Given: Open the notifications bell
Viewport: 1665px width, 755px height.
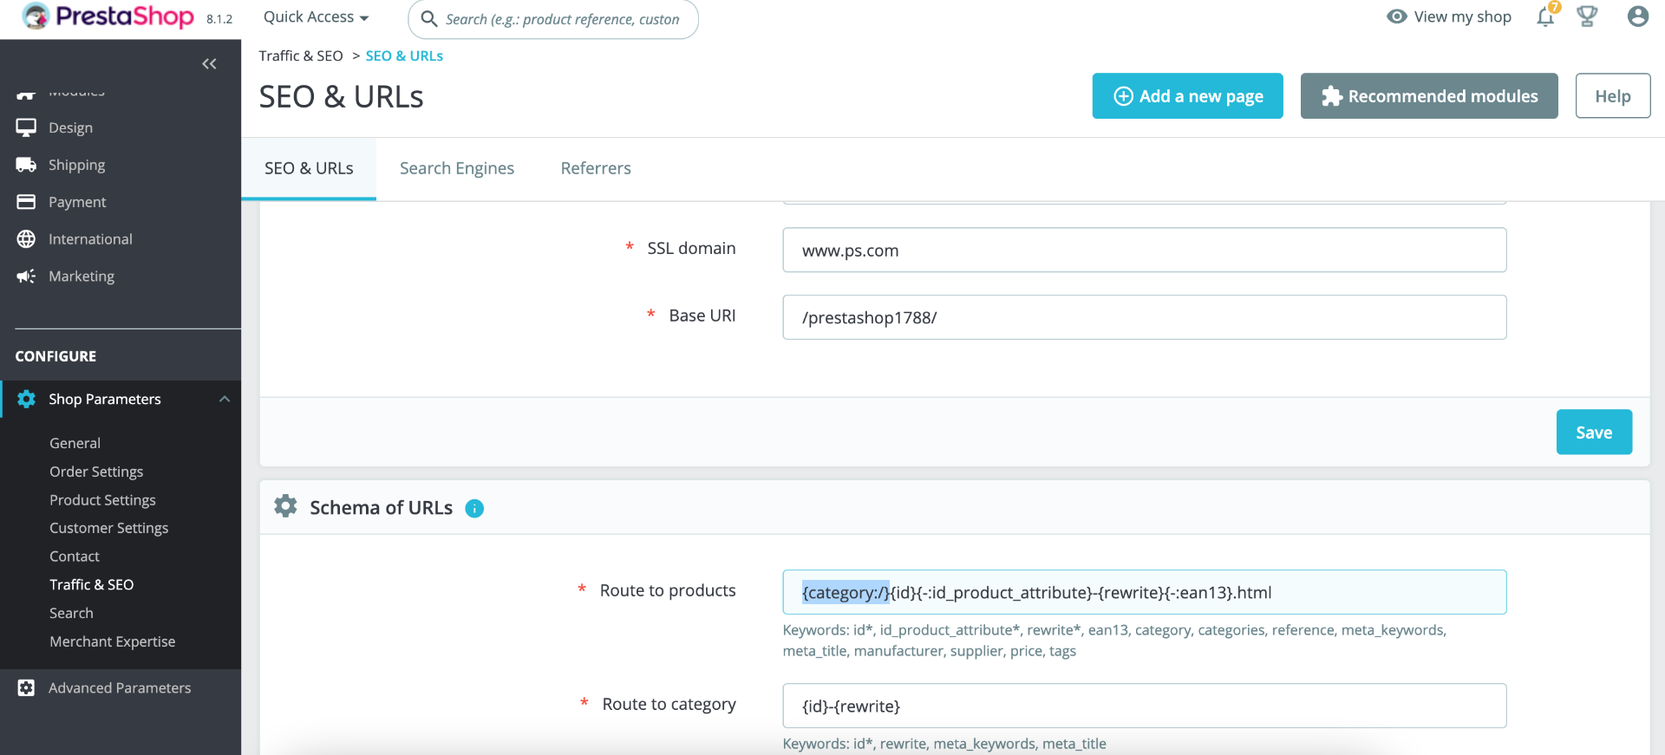Looking at the screenshot, I should click(1545, 16).
